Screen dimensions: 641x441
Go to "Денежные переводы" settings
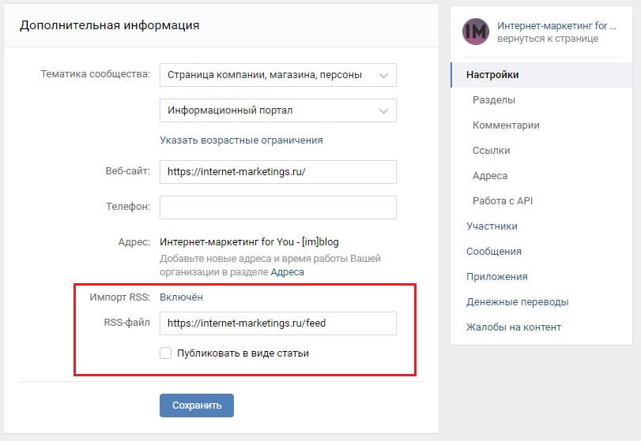(517, 302)
